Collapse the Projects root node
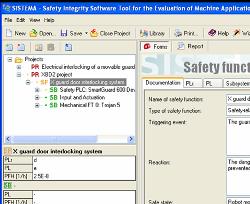The height and width of the screenshot is (204, 250). [10, 60]
